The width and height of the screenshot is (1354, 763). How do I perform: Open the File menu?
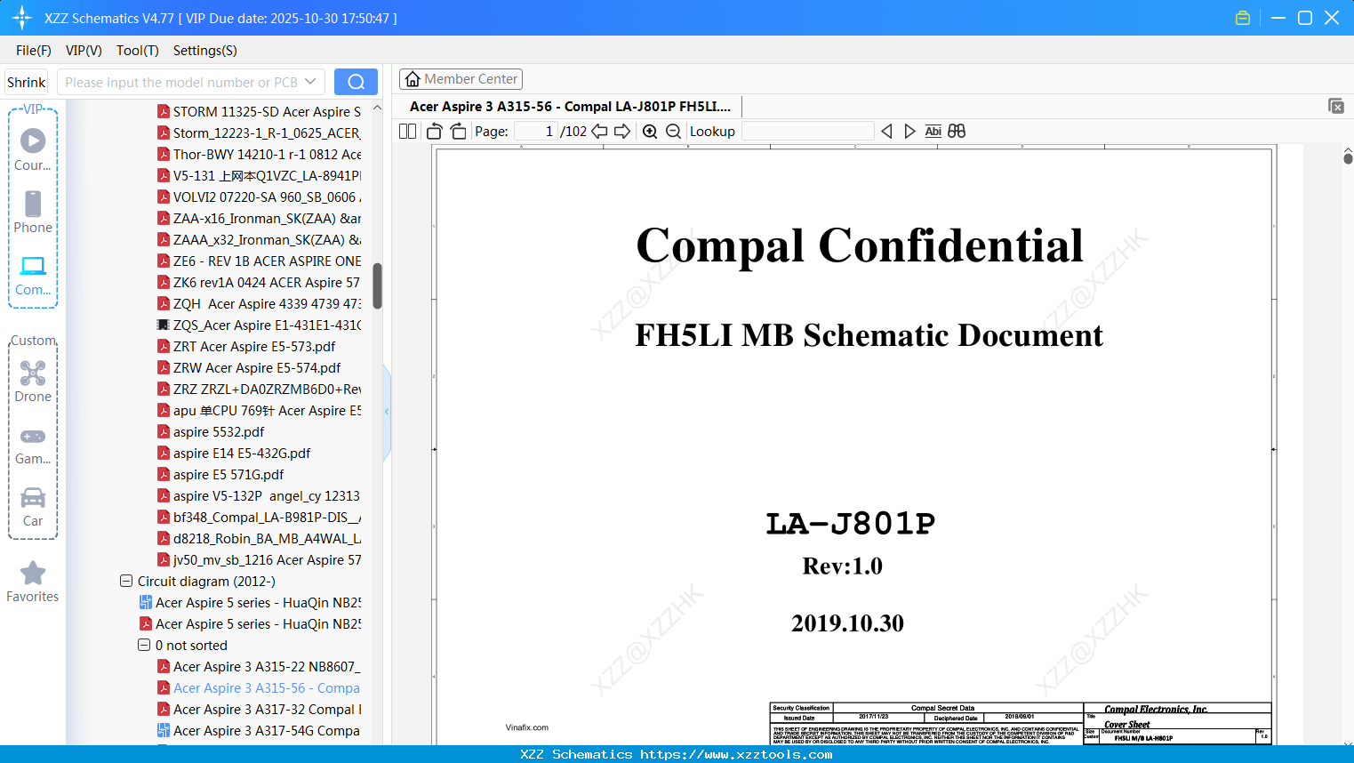click(34, 51)
